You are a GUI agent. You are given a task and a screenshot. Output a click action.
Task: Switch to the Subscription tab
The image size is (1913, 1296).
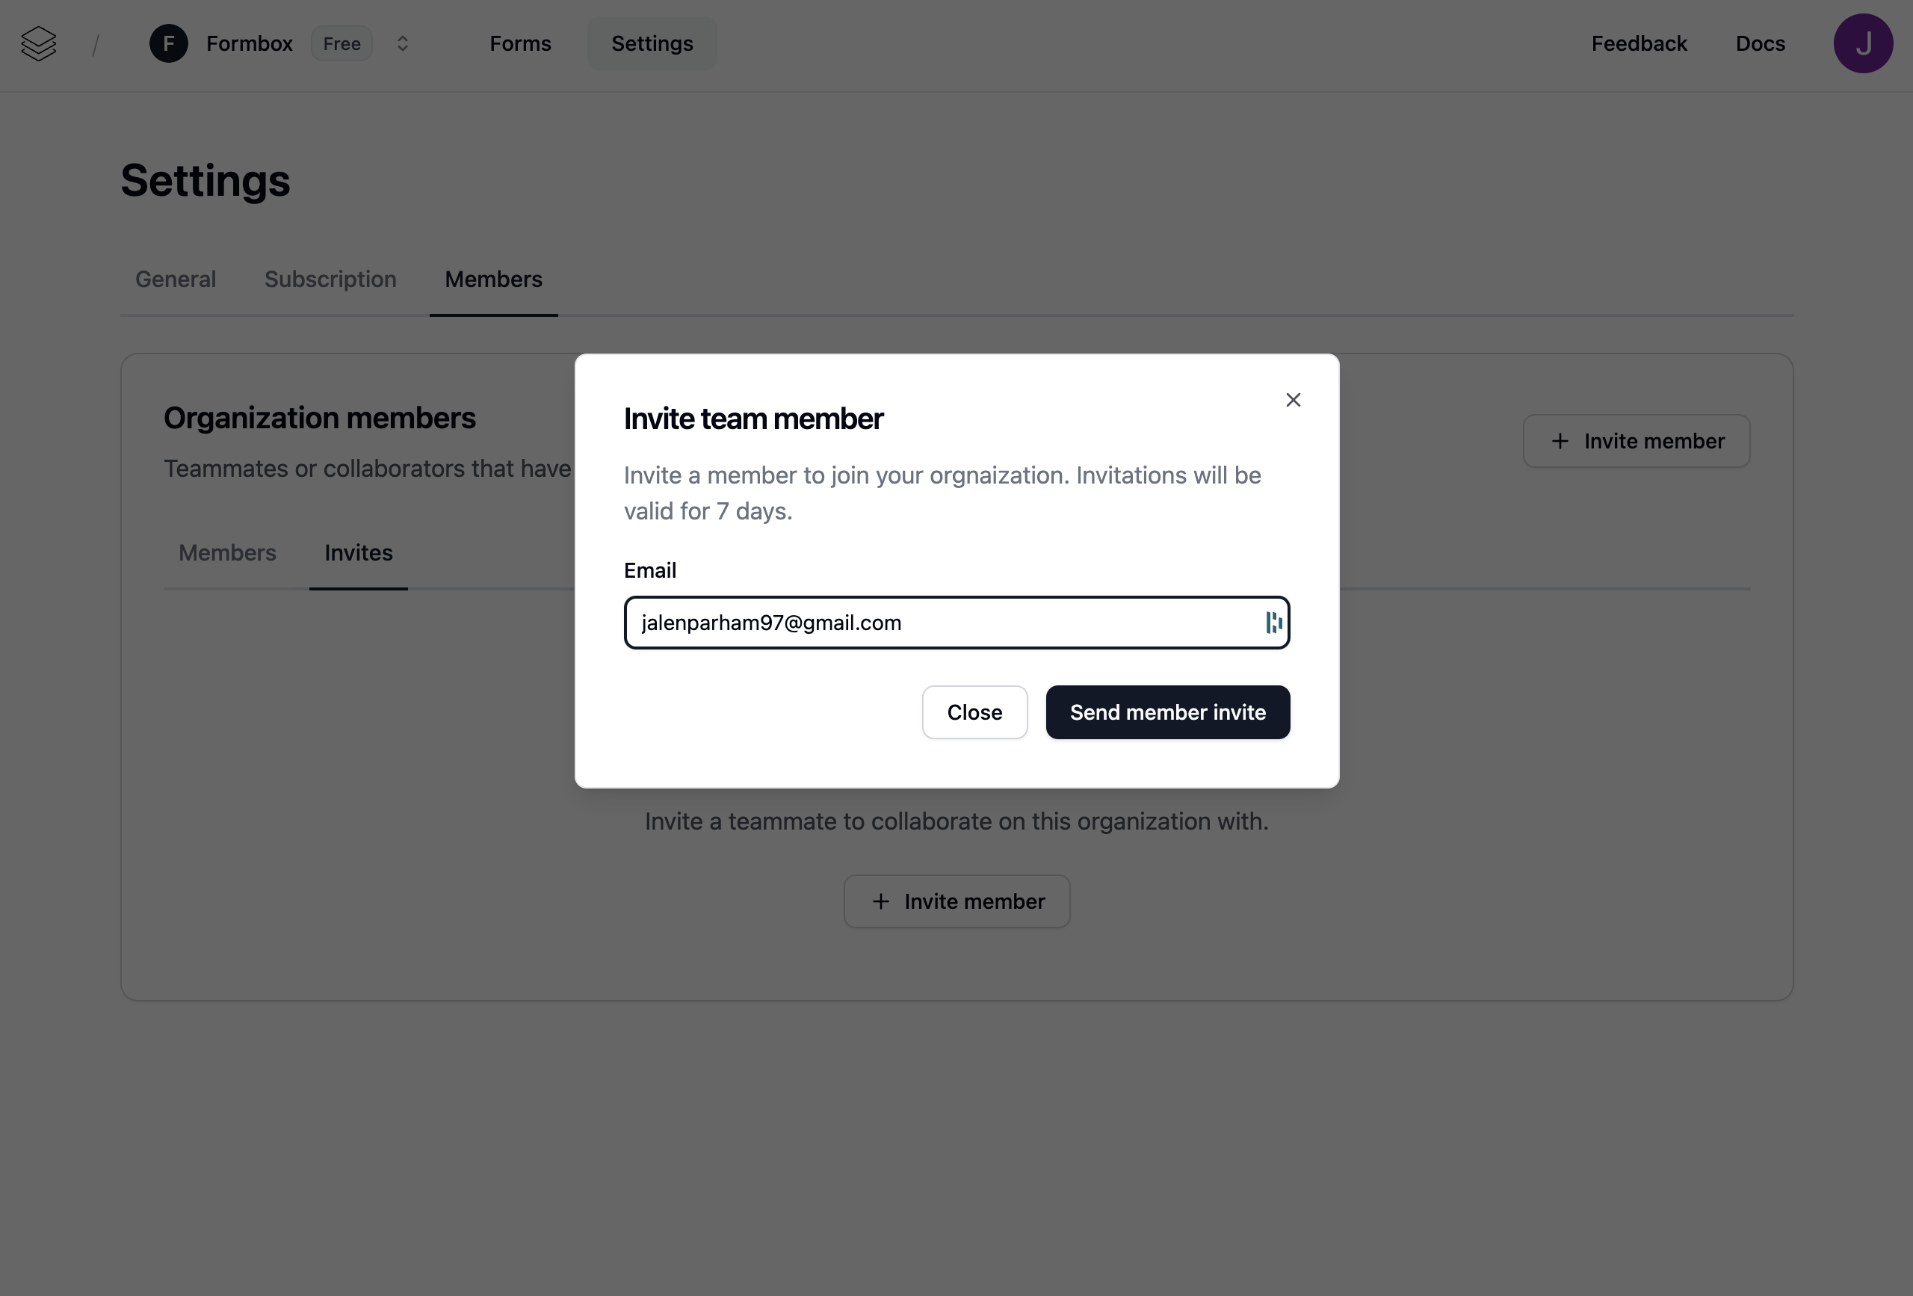(330, 279)
